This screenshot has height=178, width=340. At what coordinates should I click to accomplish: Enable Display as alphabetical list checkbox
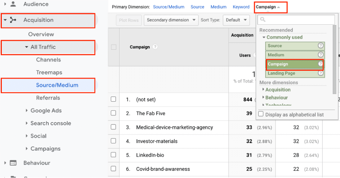[261, 114]
